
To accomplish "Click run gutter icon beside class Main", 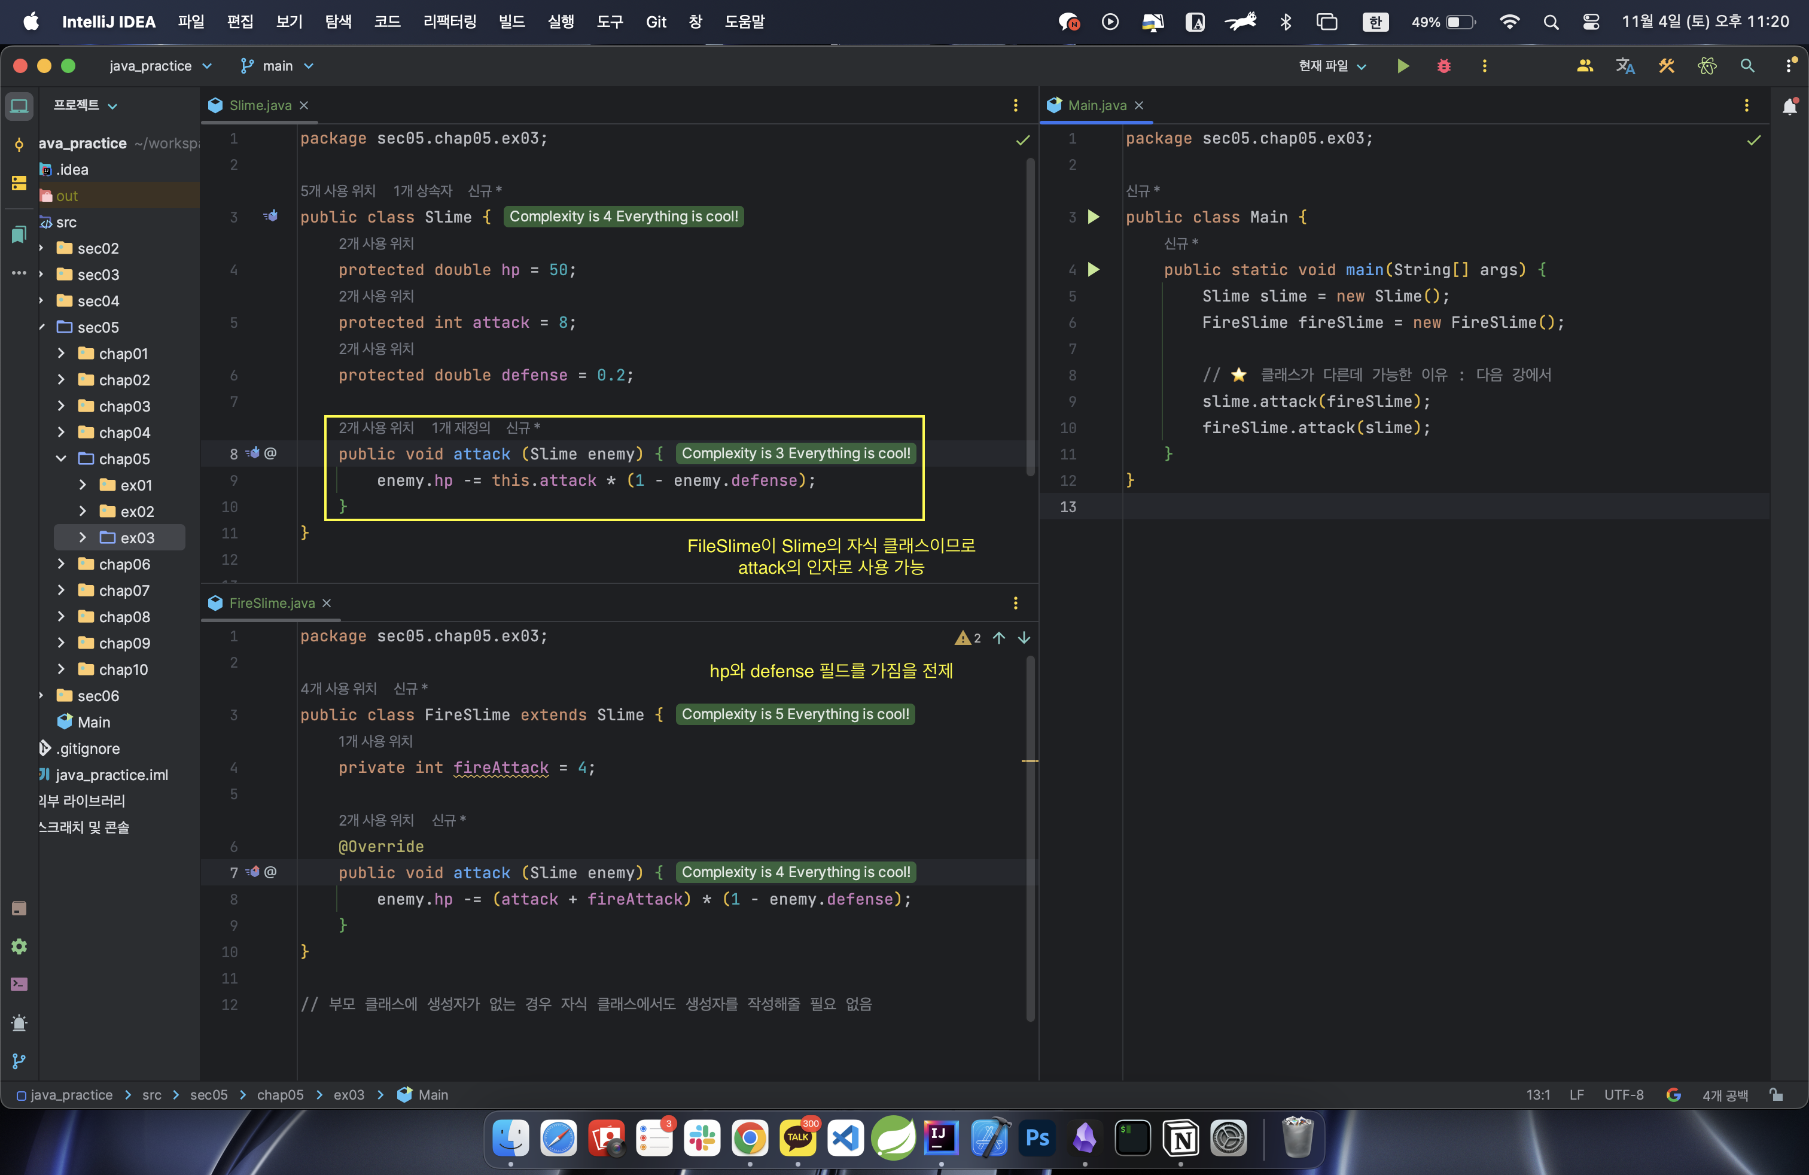I will tap(1094, 217).
